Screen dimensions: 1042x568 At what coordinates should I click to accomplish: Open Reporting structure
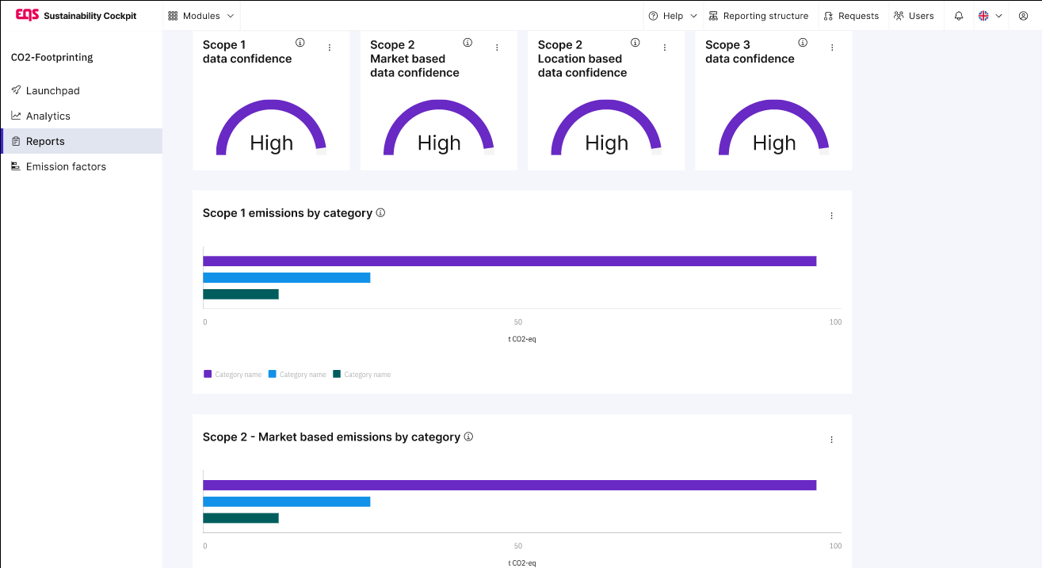click(758, 16)
